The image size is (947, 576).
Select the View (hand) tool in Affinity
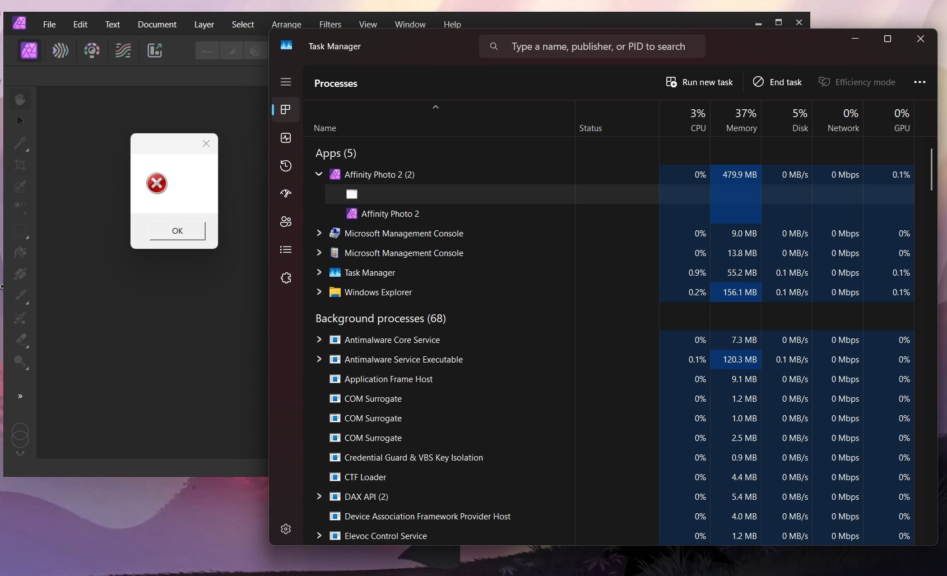(20, 99)
